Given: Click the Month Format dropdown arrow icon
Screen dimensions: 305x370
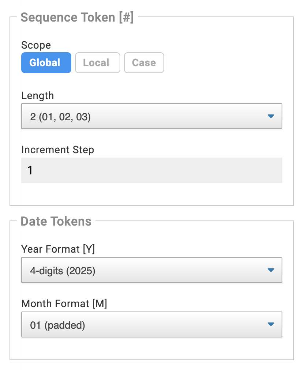Looking at the screenshot, I should coord(271,324).
